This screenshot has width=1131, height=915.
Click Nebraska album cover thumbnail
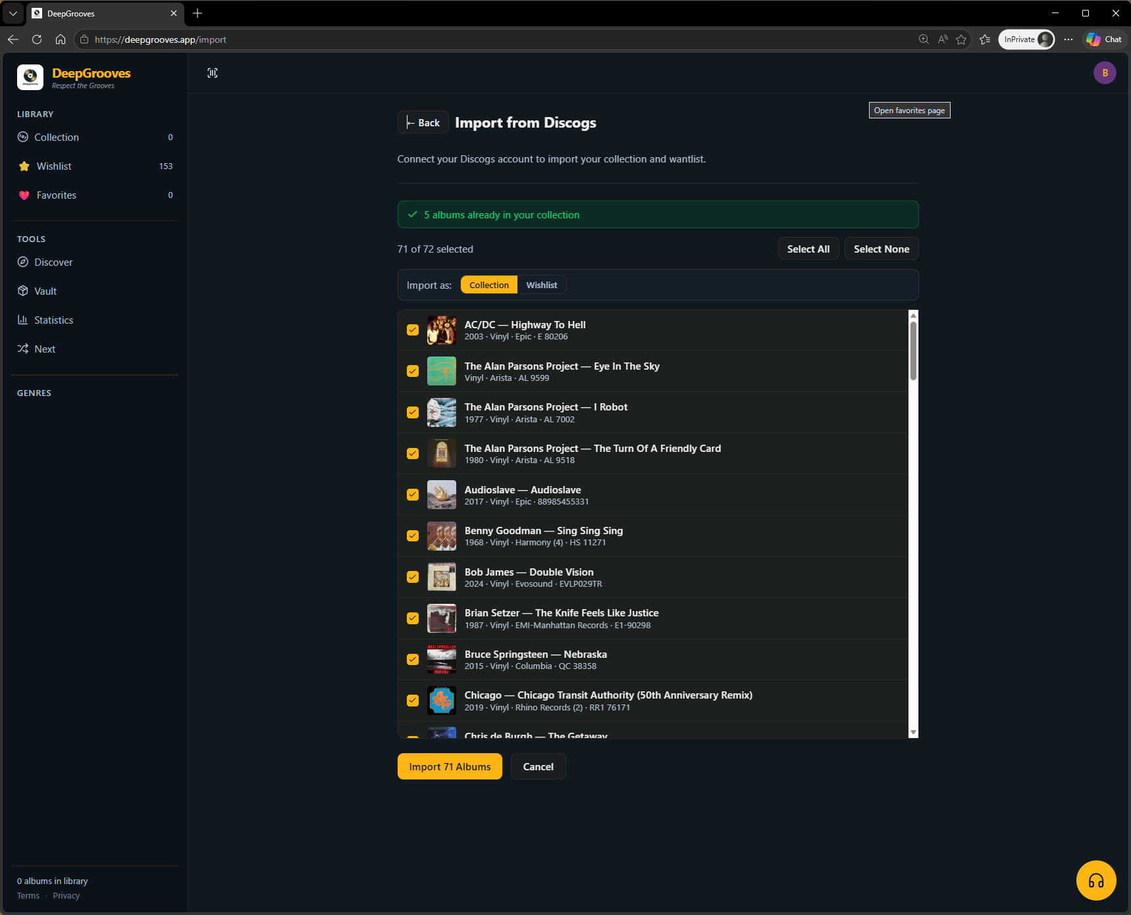click(x=442, y=660)
